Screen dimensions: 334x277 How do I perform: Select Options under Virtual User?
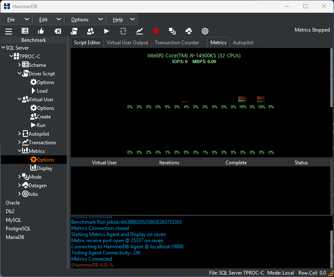(x=42, y=108)
